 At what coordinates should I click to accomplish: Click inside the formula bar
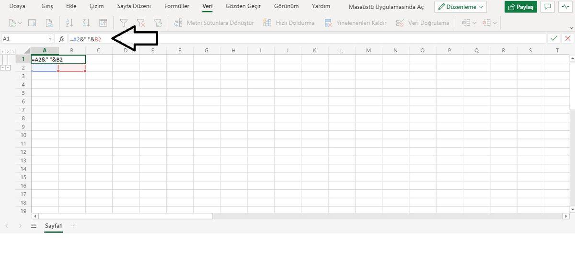click(x=307, y=38)
